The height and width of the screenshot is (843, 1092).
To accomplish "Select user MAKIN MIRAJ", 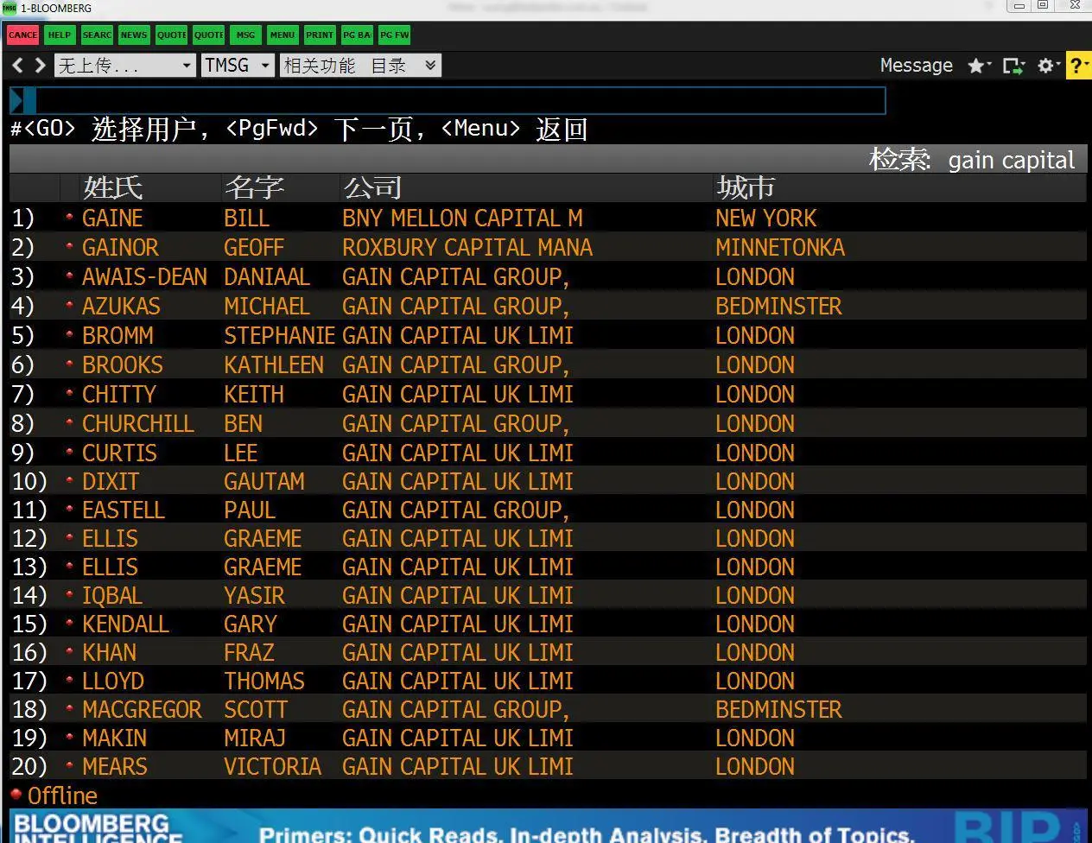I will pos(548,738).
